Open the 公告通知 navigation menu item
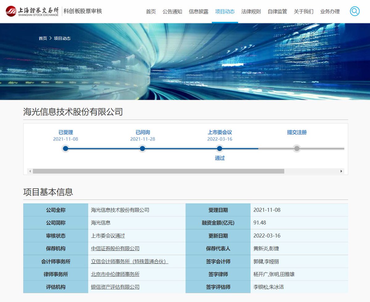Viewport: 370px width, 302px height. point(172,11)
